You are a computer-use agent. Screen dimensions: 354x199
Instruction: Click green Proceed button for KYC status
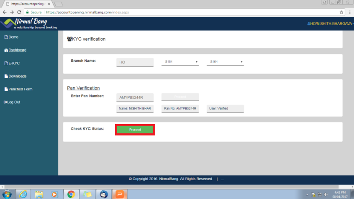[135, 130]
